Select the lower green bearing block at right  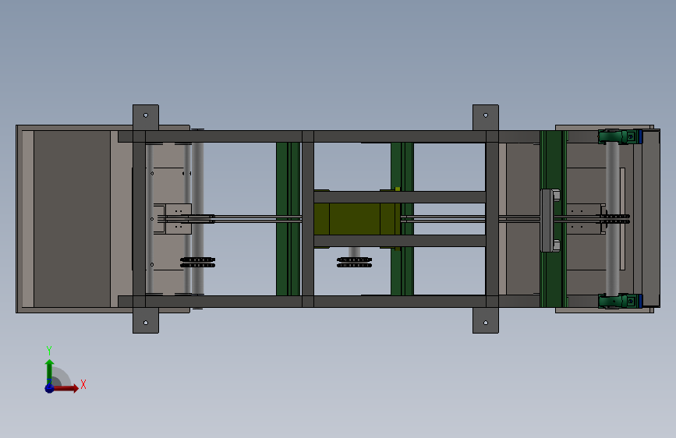click(x=619, y=301)
